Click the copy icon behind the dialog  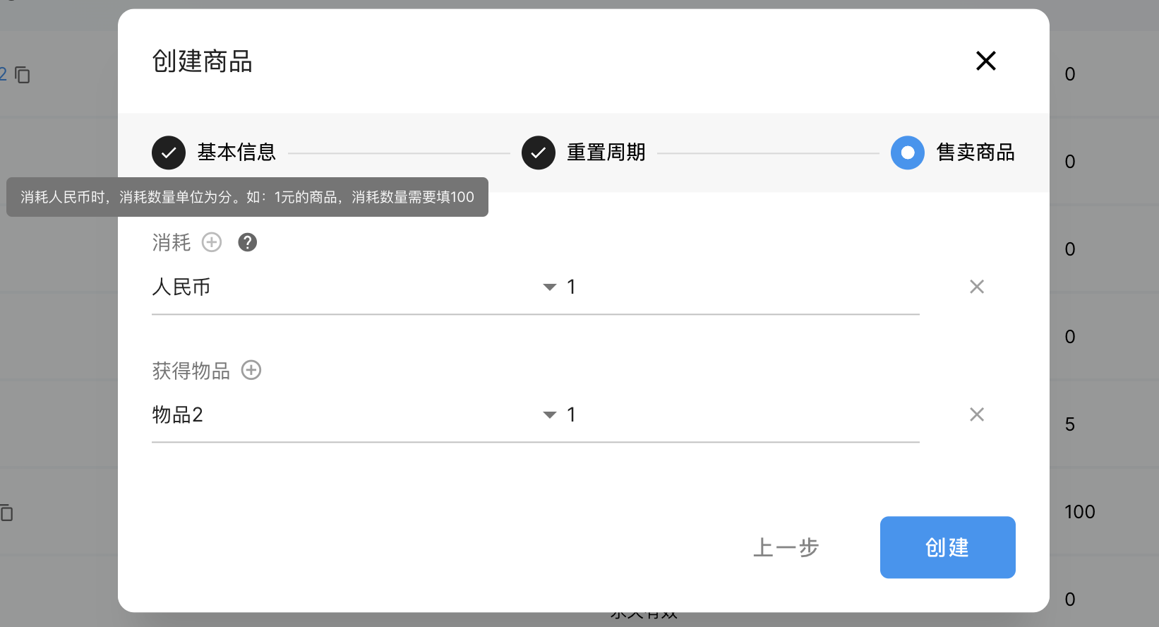tap(23, 75)
